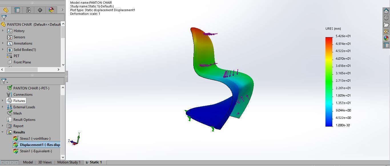This screenshot has width=390, height=166.
Task: Open the DimXpertManager crosshair tab
Action: [x=40, y=10]
